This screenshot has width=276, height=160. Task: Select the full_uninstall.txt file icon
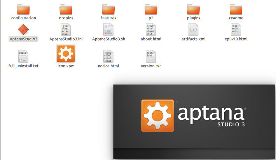(x=23, y=56)
